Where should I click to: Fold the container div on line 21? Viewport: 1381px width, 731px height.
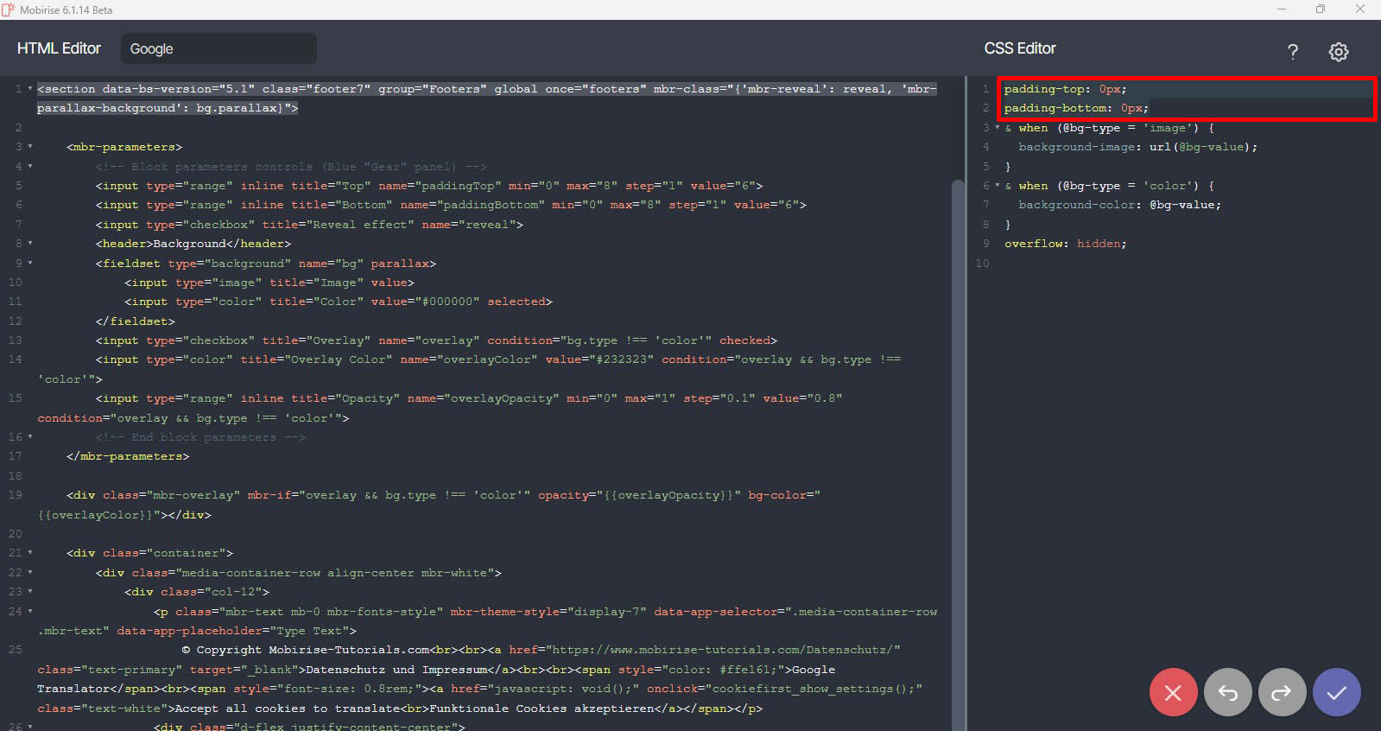click(30, 553)
